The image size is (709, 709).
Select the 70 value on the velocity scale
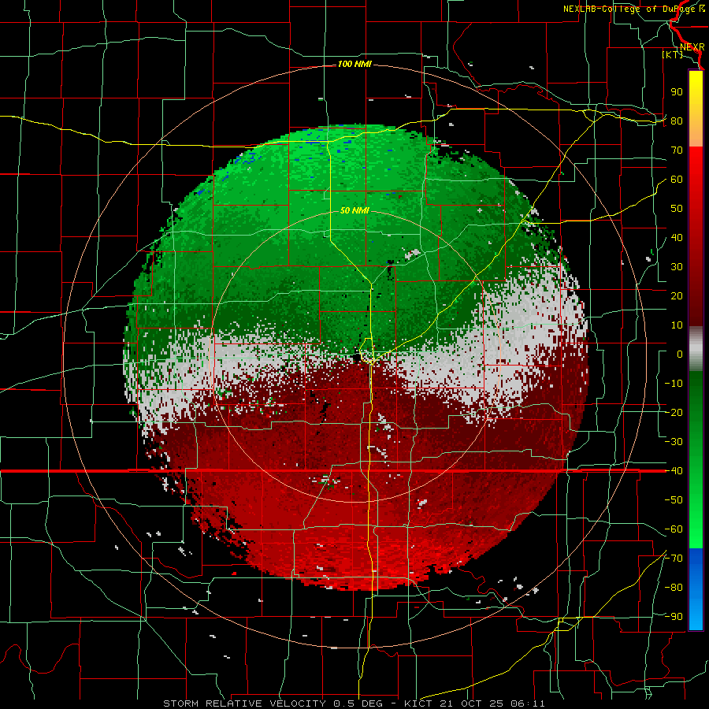point(677,150)
